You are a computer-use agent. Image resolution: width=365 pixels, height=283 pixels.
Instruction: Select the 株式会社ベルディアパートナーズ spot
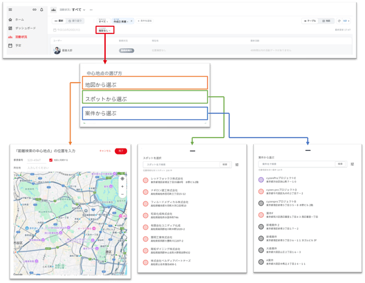click(x=168, y=262)
